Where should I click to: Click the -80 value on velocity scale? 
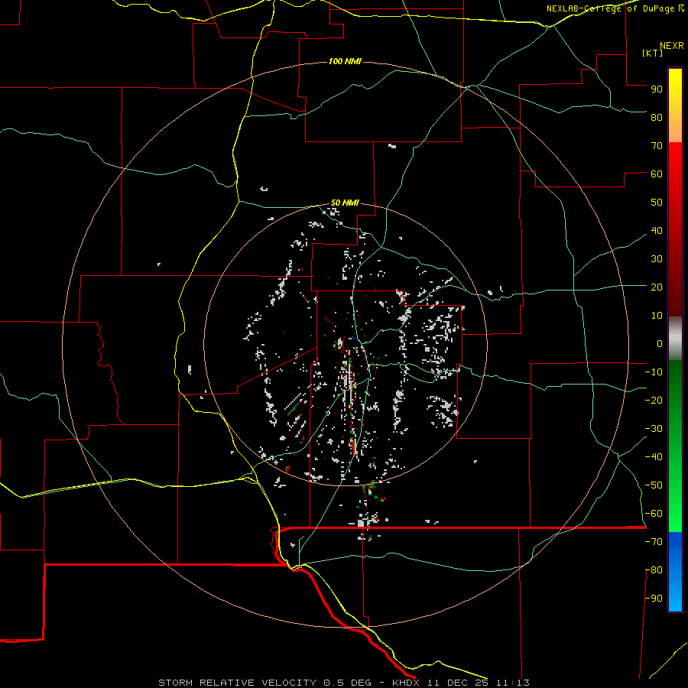pyautogui.click(x=654, y=570)
